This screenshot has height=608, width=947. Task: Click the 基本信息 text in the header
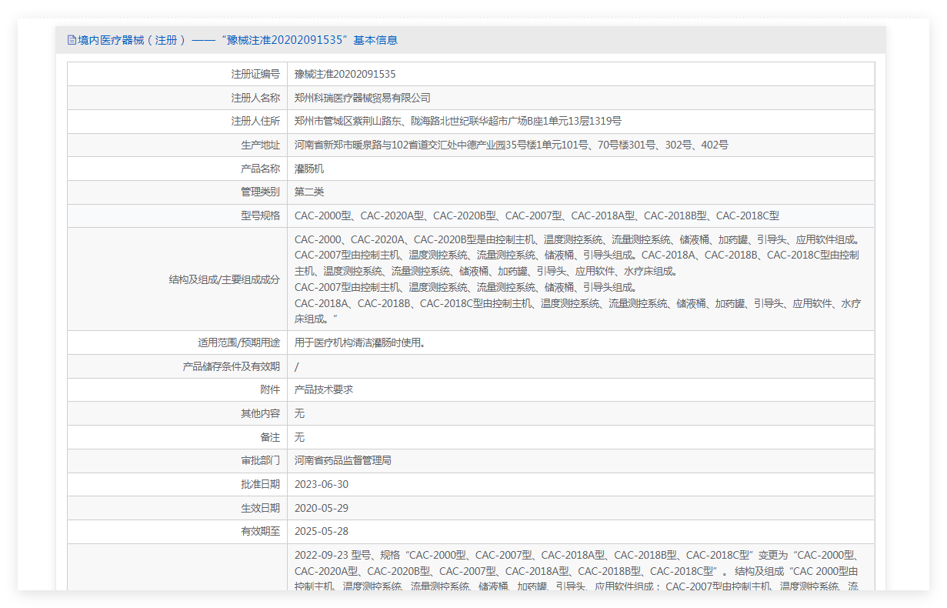click(x=375, y=40)
